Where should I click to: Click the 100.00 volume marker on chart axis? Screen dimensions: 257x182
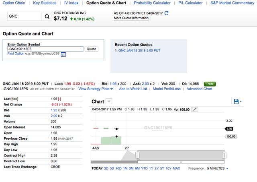click(230, 136)
